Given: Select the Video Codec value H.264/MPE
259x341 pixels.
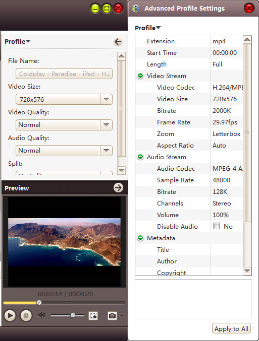Looking at the screenshot, I should pyautogui.click(x=228, y=88).
